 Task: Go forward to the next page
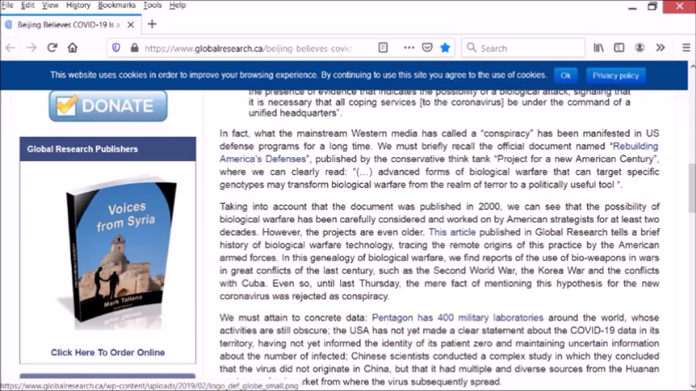coord(32,48)
